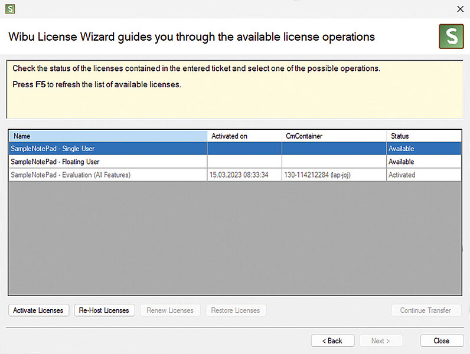Click the Continue Transfer button
This screenshot has height=354, width=470.
[x=426, y=310]
